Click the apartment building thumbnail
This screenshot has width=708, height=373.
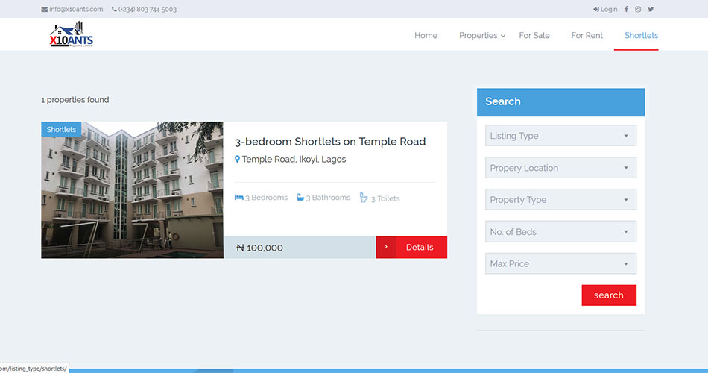132,190
